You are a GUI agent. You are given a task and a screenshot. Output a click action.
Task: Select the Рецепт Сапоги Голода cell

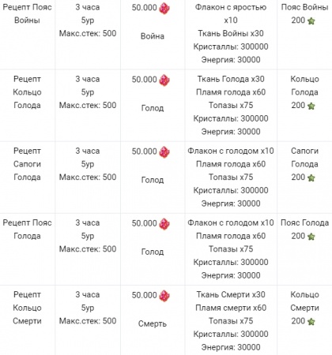pyautogui.click(x=27, y=177)
